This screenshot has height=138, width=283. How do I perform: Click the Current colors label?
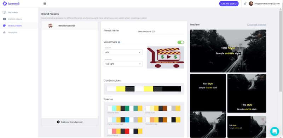coord(112,81)
